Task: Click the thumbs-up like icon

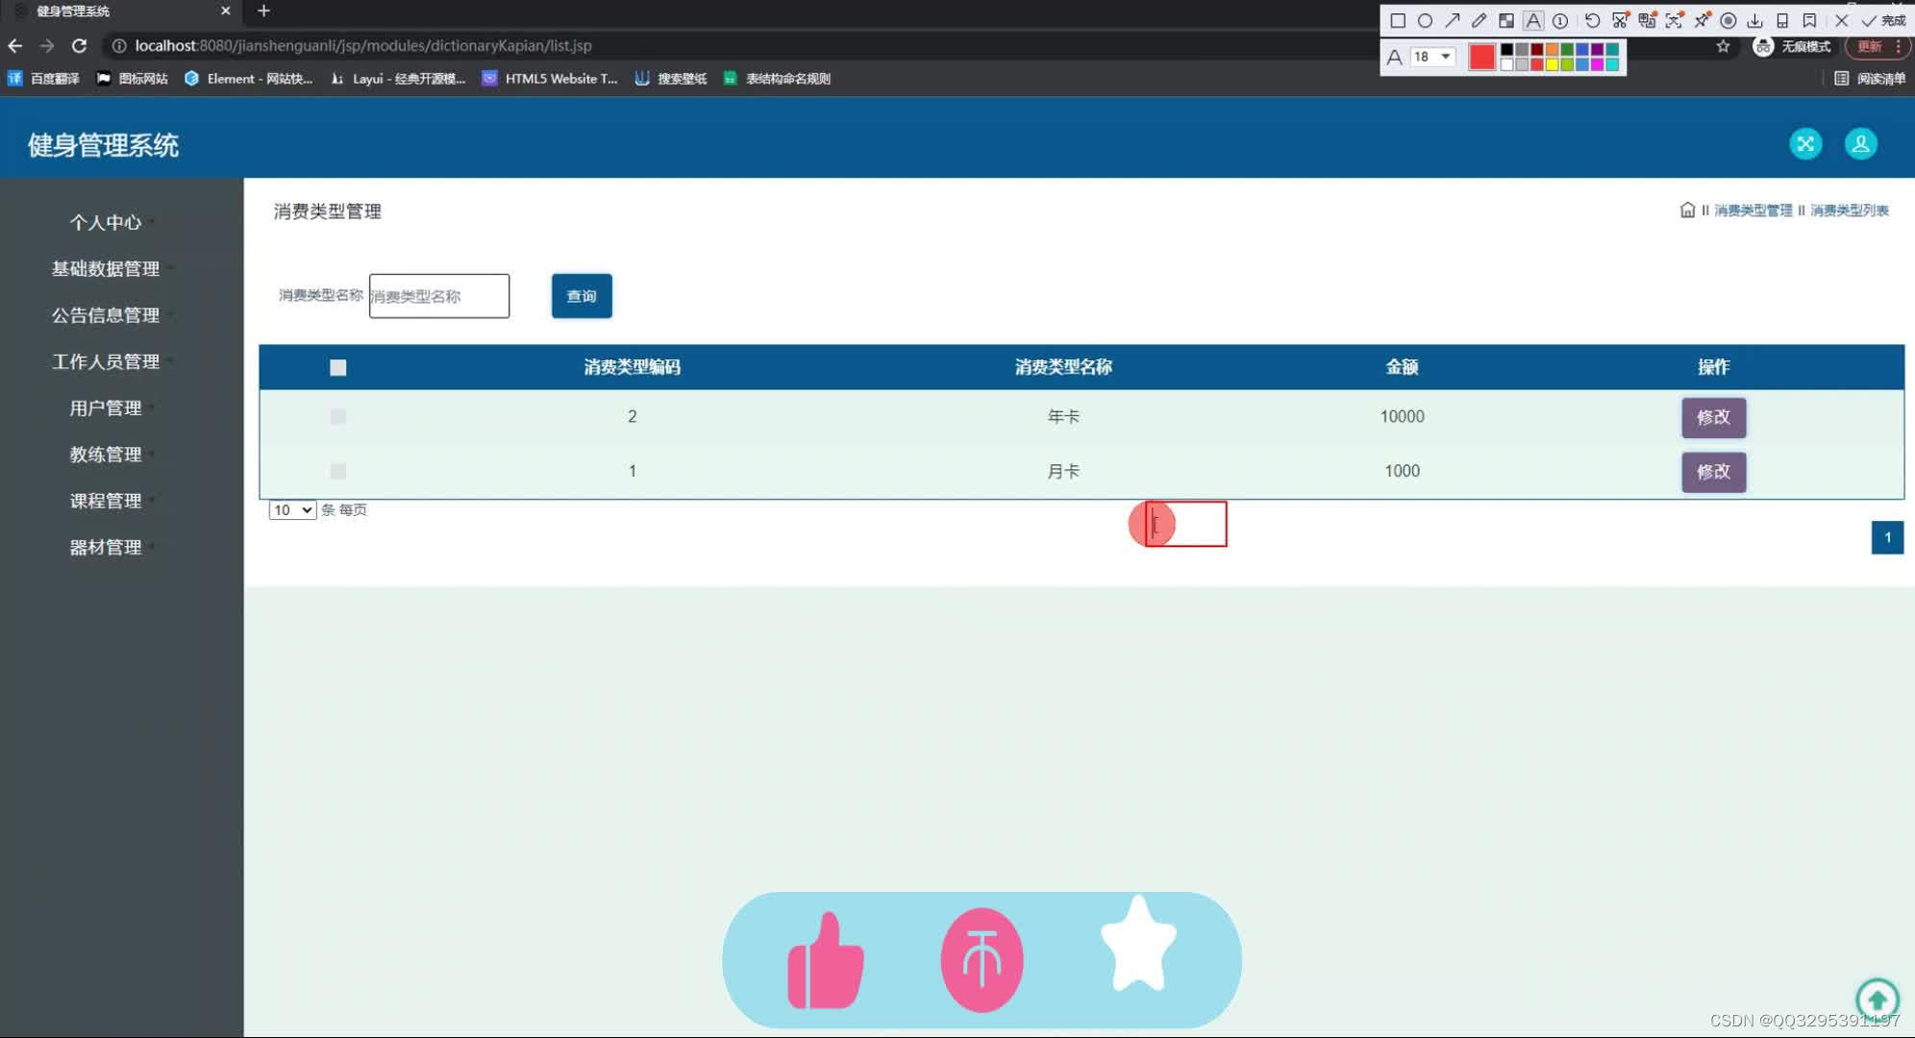Action: (x=826, y=960)
